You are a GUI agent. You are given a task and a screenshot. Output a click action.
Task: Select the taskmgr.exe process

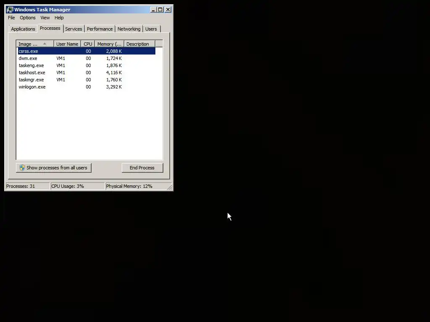87,80
